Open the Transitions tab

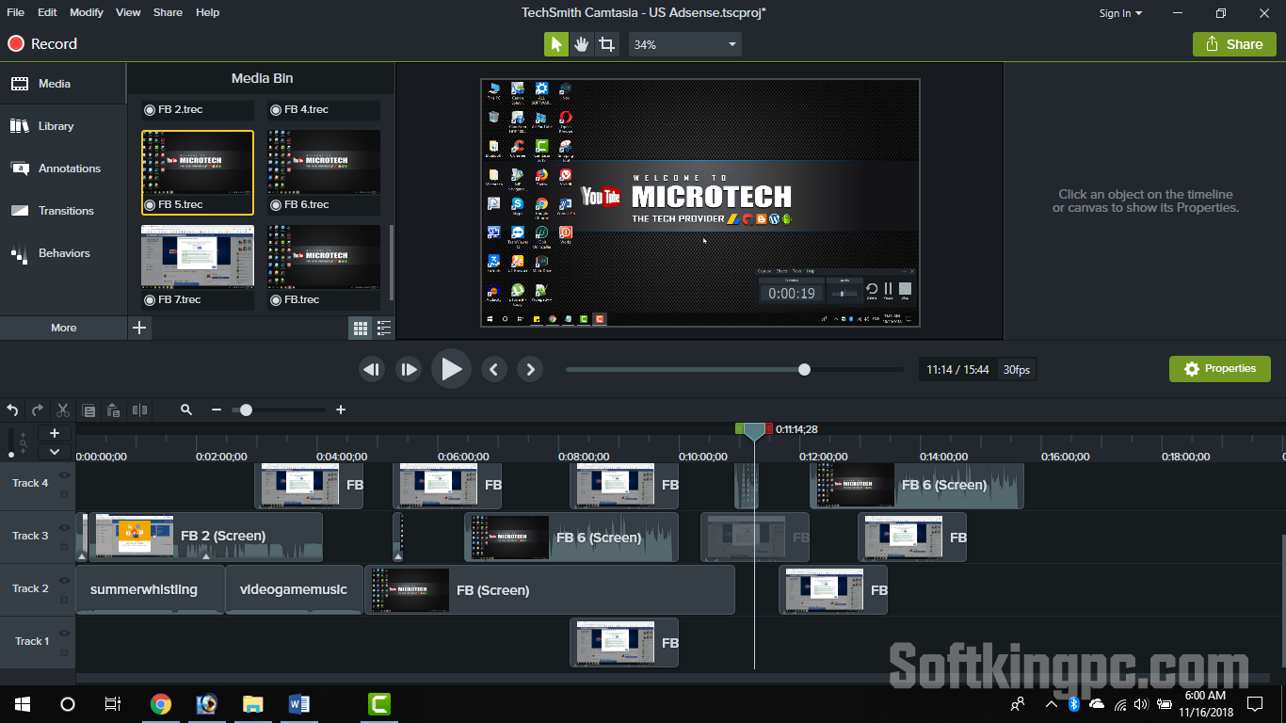(63, 211)
